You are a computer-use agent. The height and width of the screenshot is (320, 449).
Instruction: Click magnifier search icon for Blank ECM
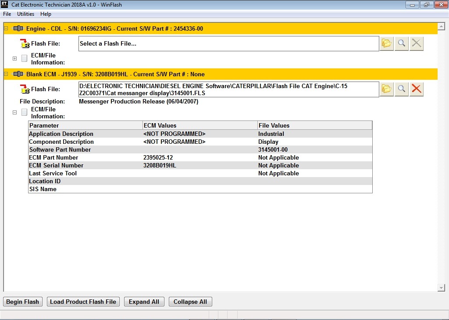402,89
